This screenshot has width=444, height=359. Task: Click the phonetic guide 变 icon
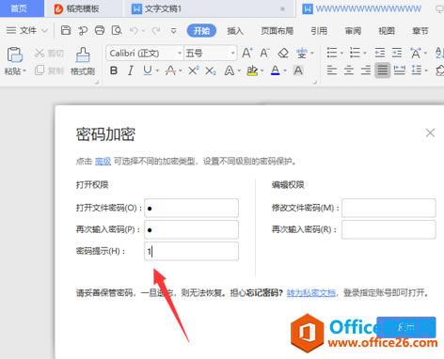point(302,53)
